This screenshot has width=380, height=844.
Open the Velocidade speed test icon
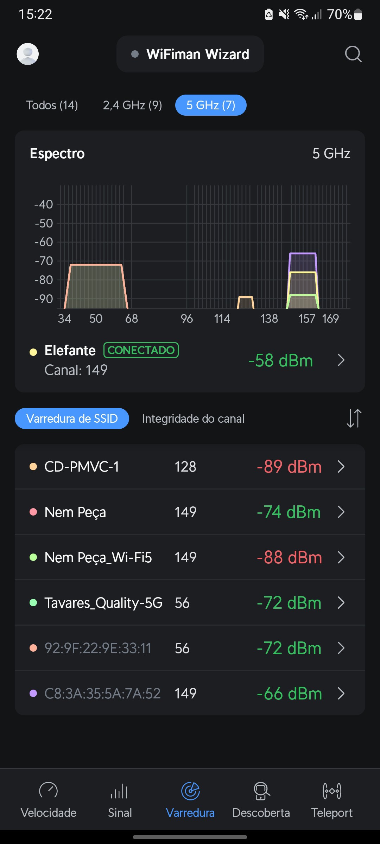point(49,791)
